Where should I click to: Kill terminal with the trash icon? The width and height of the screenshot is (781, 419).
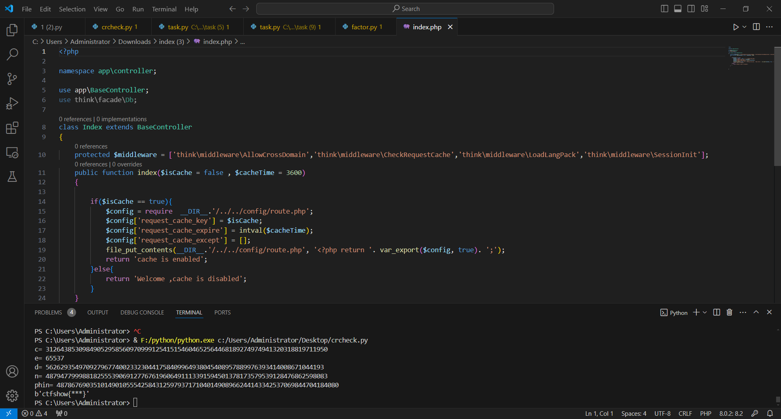(729, 312)
